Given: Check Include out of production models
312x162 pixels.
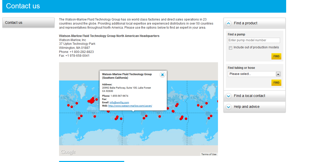Looking at the screenshot, I should [x=230, y=48].
